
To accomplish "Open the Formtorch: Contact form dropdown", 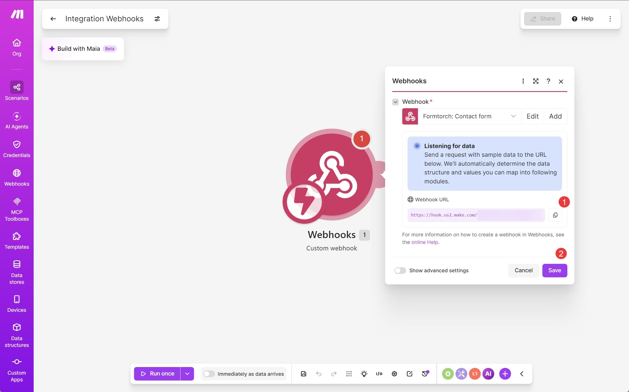I will 469,116.
